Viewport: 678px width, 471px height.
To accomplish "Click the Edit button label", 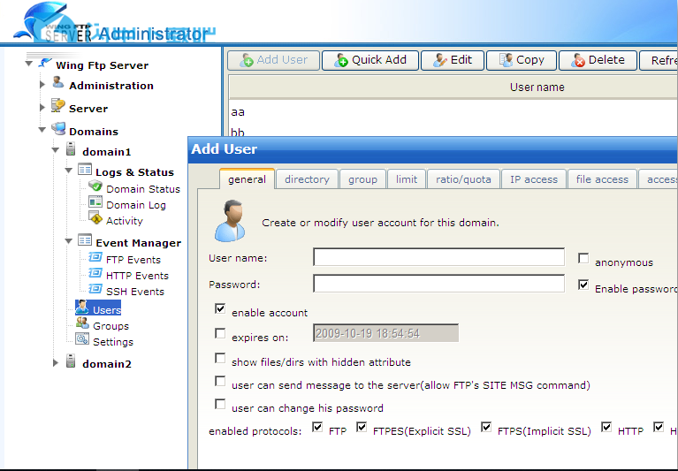I will click(461, 59).
